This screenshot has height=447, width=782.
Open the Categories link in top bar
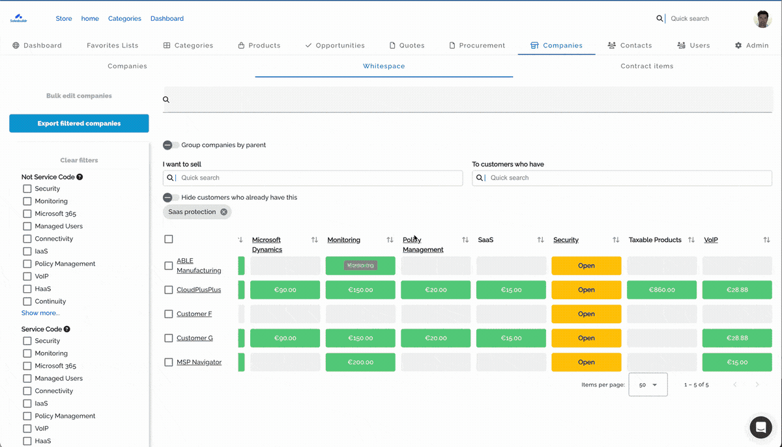click(x=124, y=19)
